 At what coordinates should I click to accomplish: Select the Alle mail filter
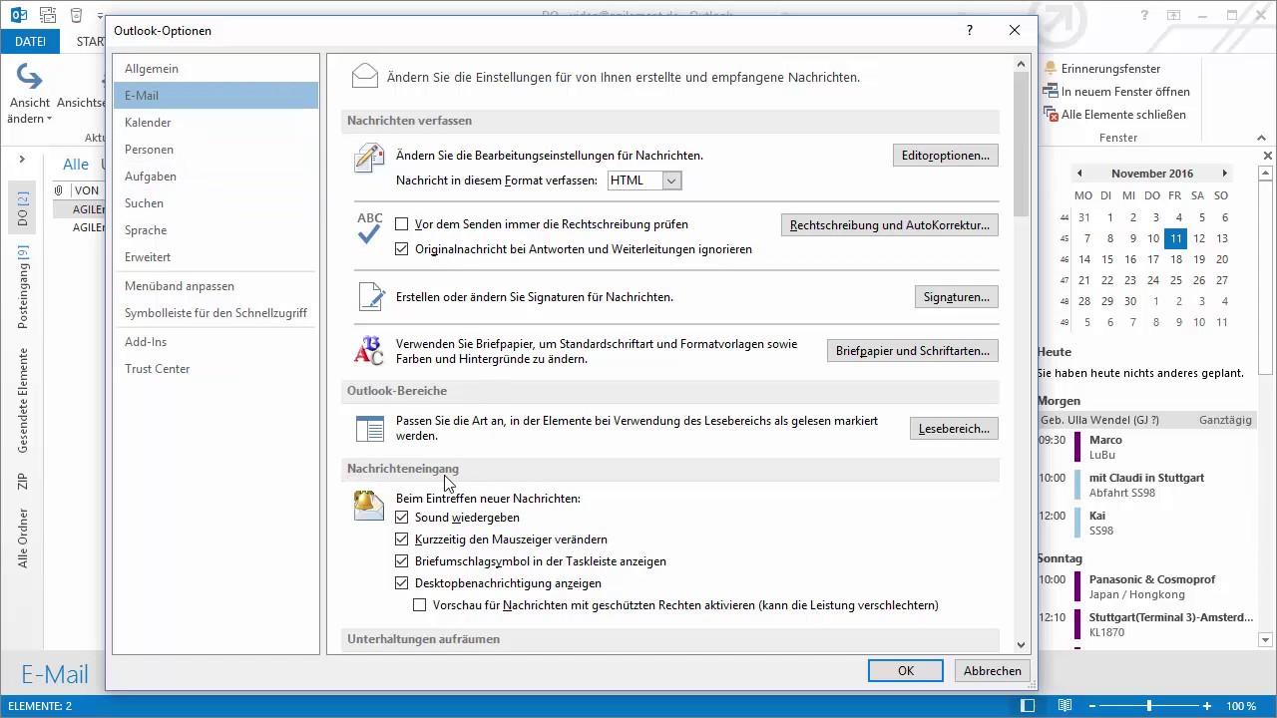76,165
